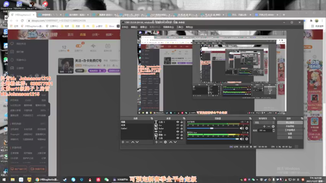Viewport: 326px width, 183px height.
Task: Open Settings from OBS controls
Action: [x=290, y=134]
